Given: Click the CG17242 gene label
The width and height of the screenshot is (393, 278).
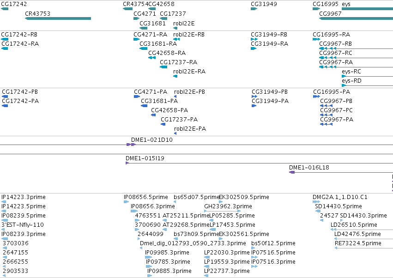Looking at the screenshot, I should 14,4.
